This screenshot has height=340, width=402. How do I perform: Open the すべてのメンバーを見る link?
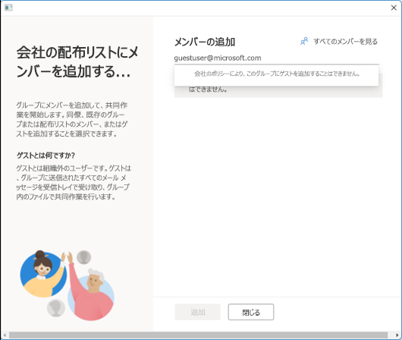tap(345, 41)
